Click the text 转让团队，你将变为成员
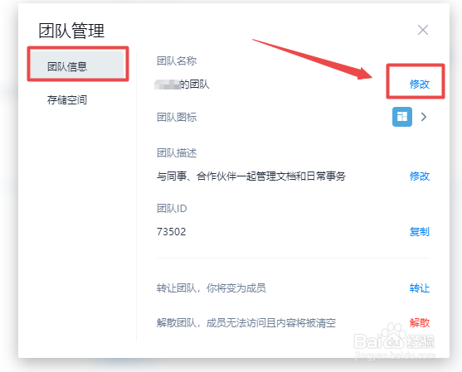Image resolution: width=462 pixels, height=372 pixels. point(212,288)
